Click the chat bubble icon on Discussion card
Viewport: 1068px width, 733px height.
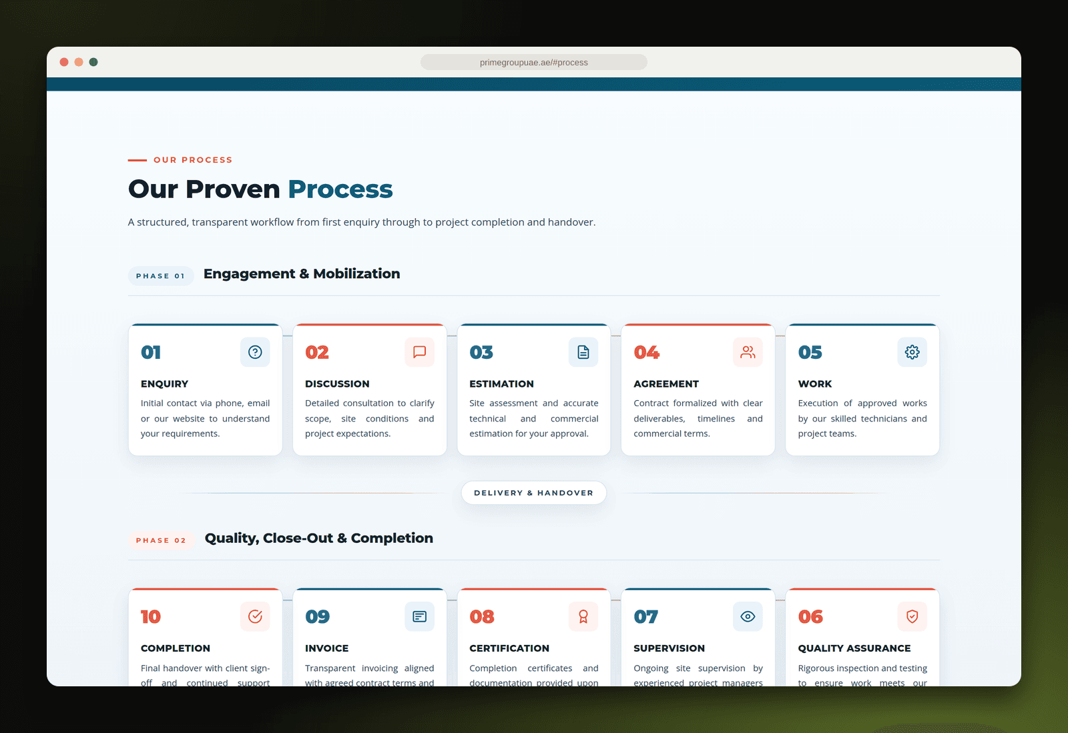pos(419,352)
